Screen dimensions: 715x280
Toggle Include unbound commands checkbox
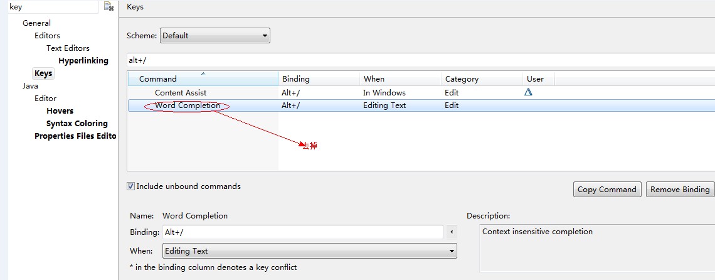[131, 186]
